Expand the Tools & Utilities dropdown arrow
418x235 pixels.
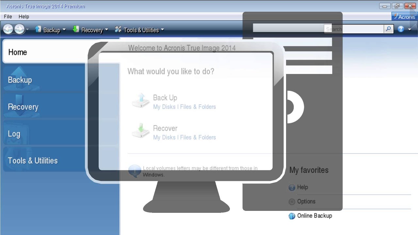pyautogui.click(x=162, y=30)
